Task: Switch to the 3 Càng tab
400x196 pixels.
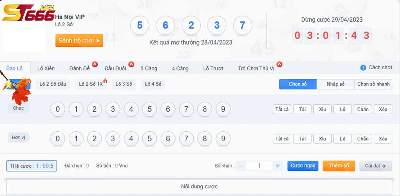Action: 149,68
